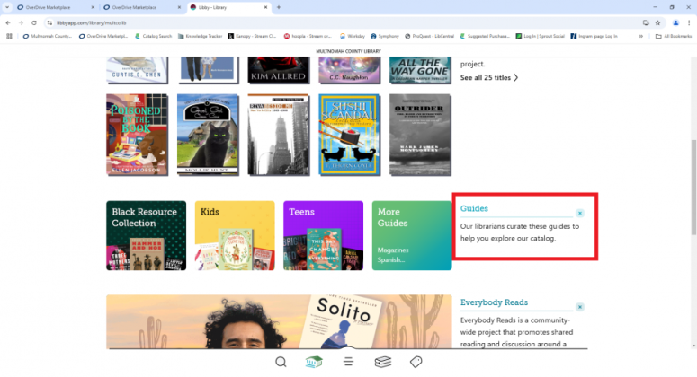The image size is (697, 377).
Task: Go to the Library building icon
Action: (314, 362)
